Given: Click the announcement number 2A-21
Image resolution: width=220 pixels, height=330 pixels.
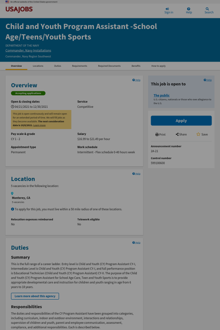Looking at the screenshot, I should coord(154,151).
